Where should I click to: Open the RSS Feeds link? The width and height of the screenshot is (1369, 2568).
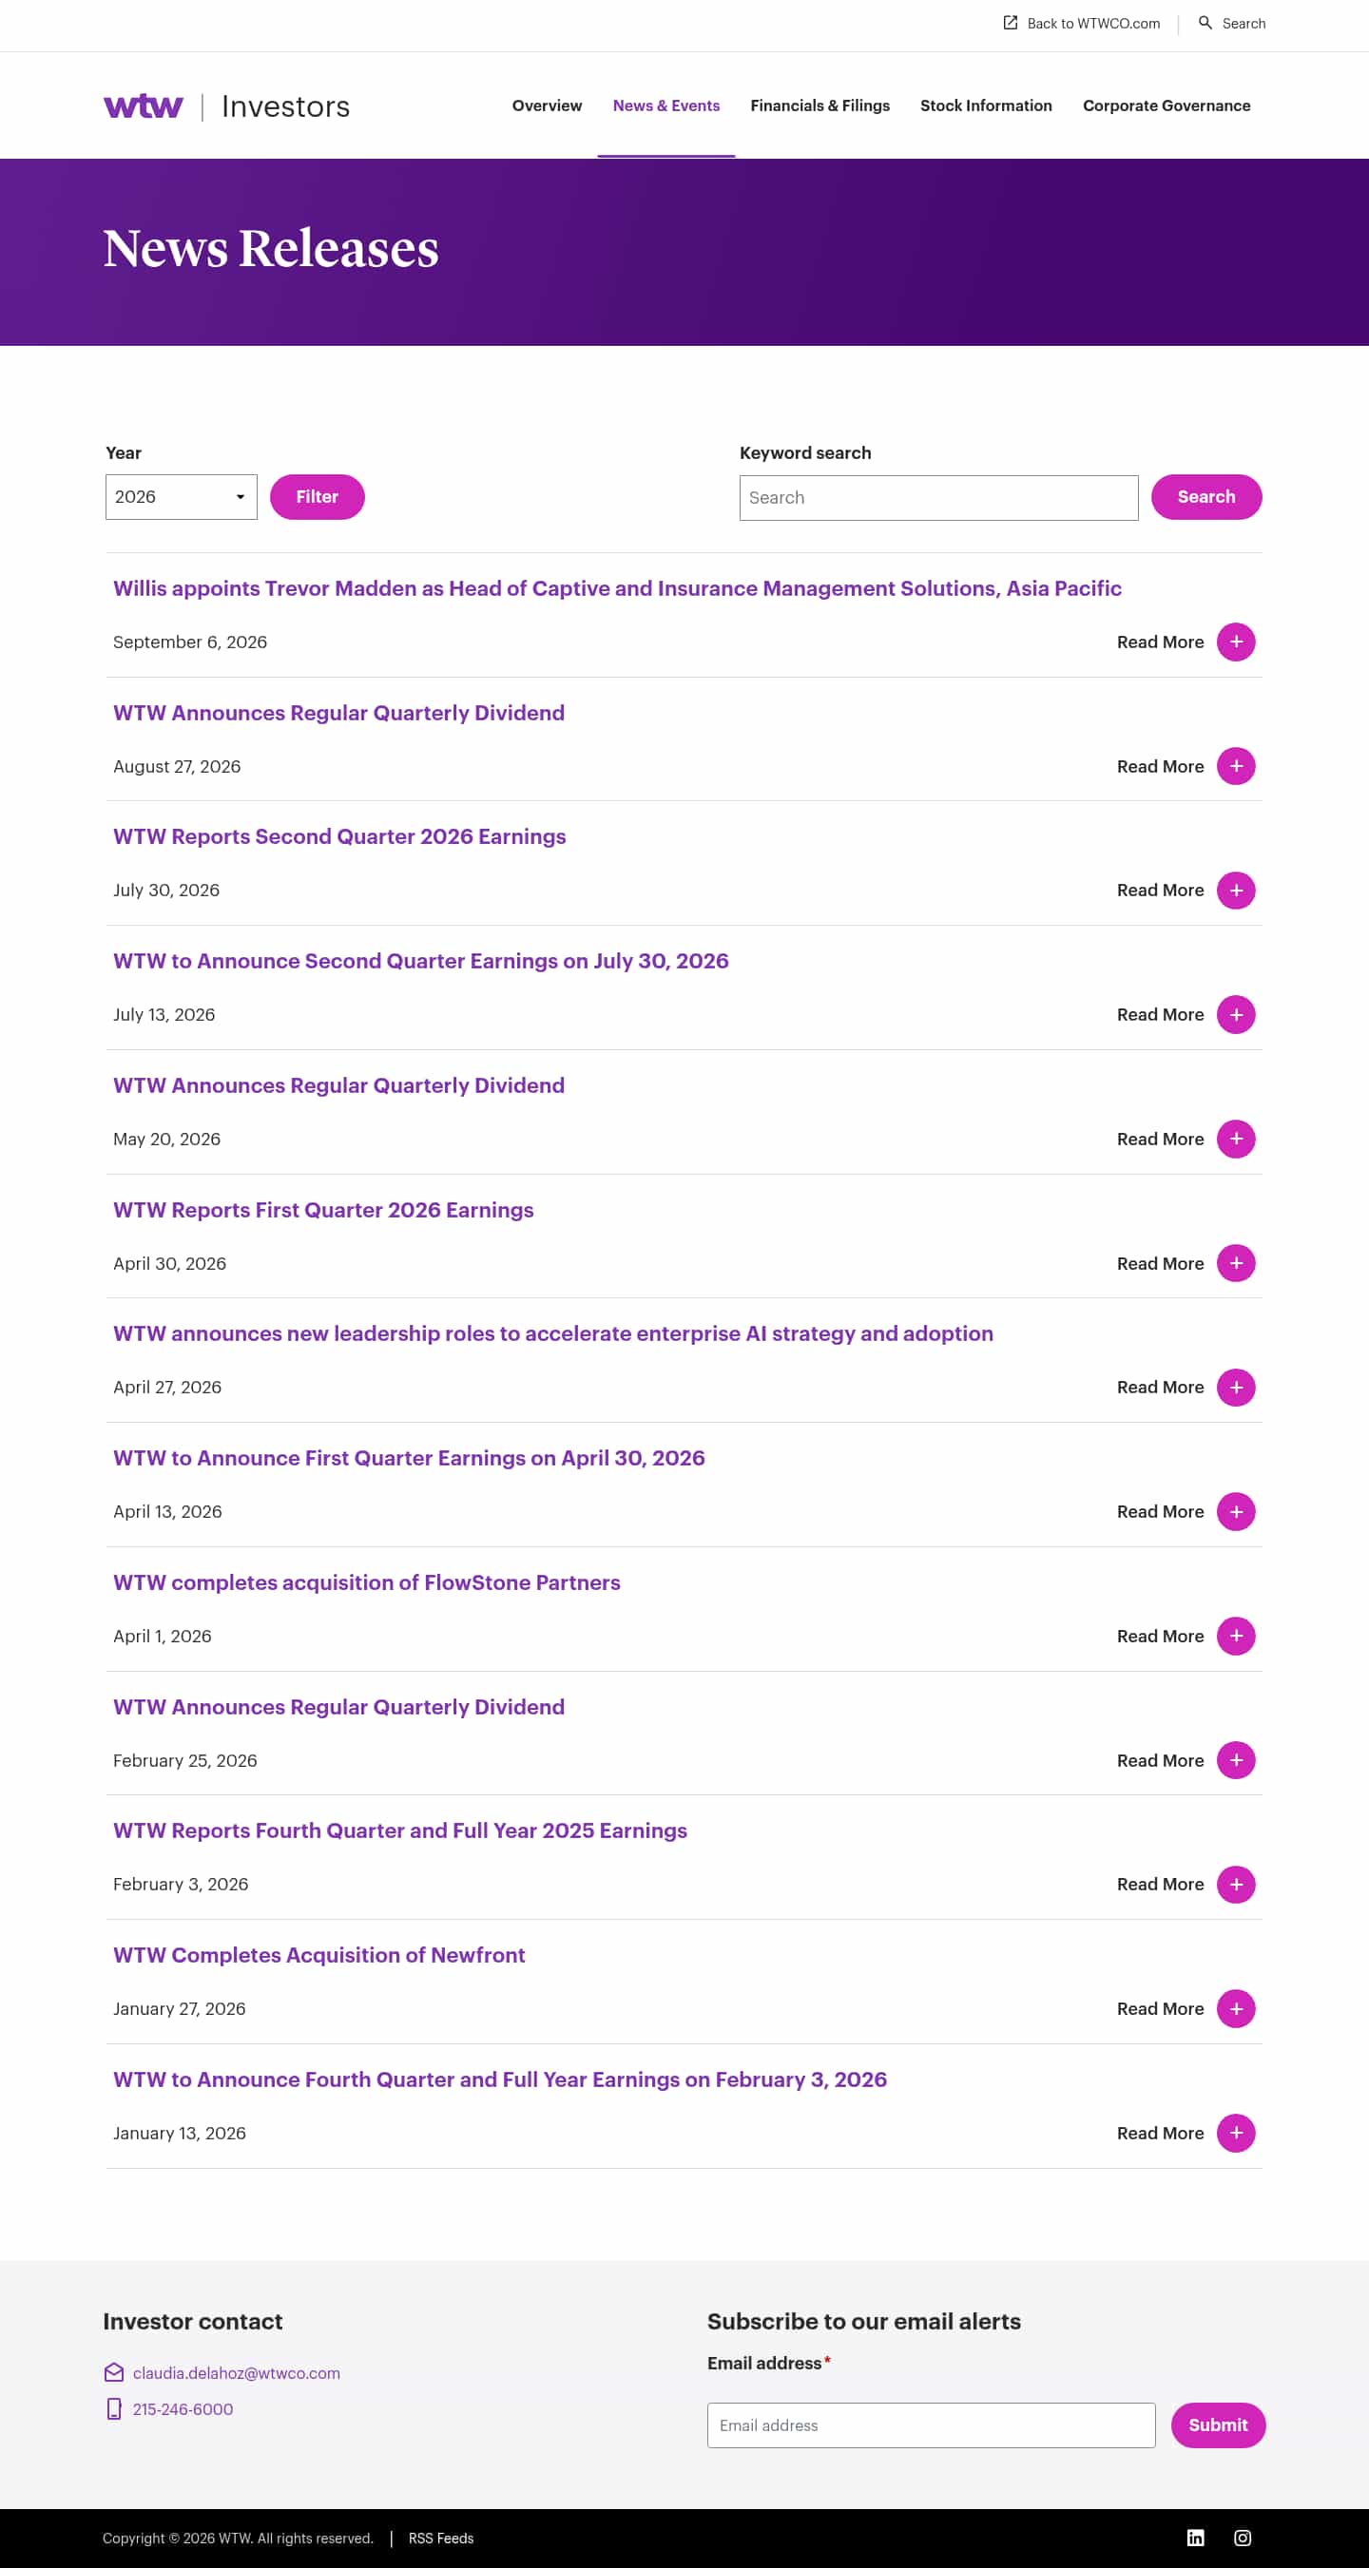(x=441, y=2539)
